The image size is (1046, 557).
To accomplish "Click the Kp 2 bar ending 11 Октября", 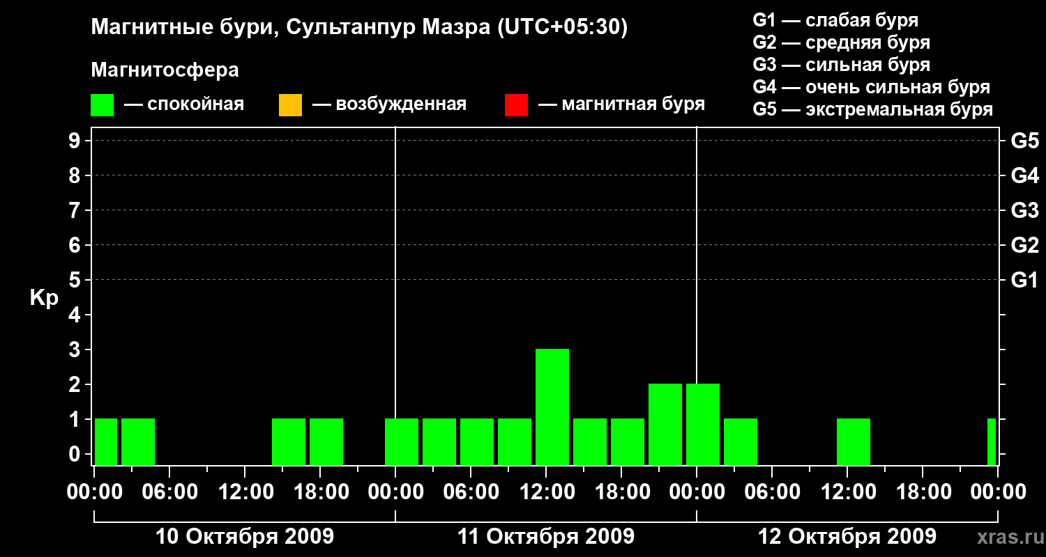I will point(665,424).
